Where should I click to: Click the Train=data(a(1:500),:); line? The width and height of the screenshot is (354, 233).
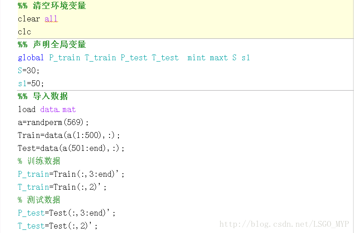click(69, 135)
